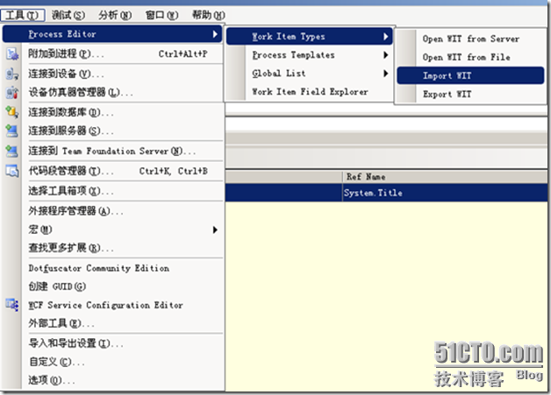
Task: Choose 连接到数据库(D)...
Action: pos(112,112)
